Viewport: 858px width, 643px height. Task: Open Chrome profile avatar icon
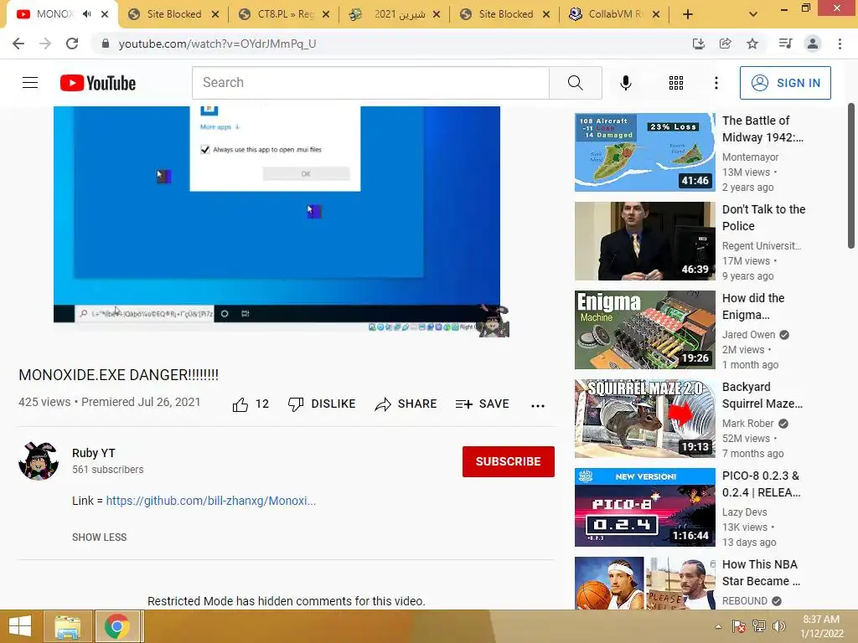point(813,44)
